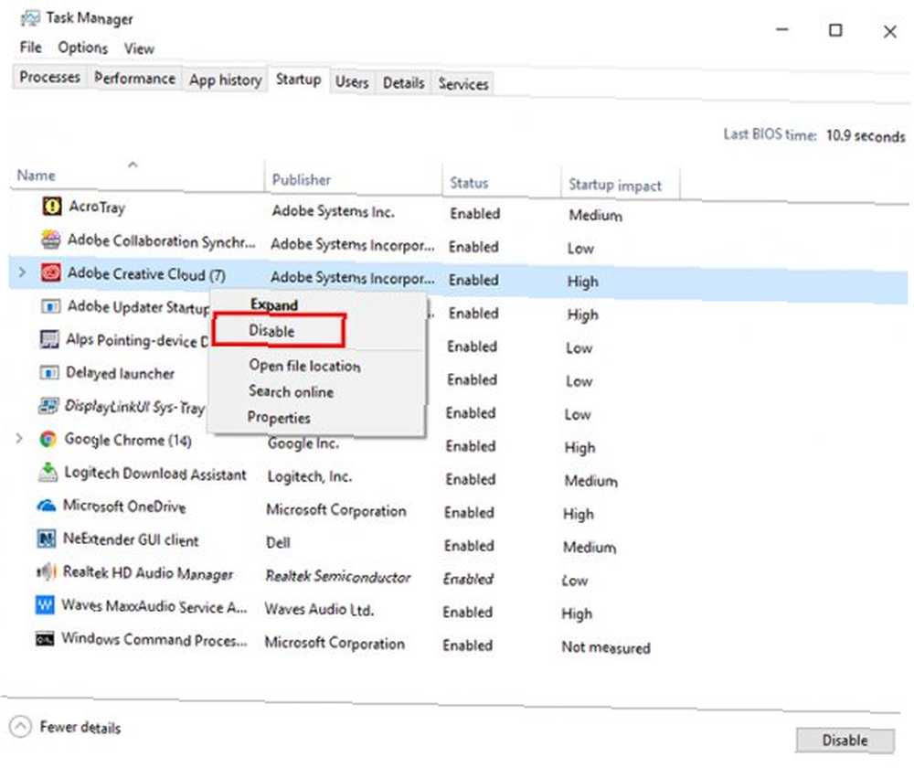Click the Adobe Creative Cloud icon
This screenshot has width=914, height=768.
click(50, 272)
